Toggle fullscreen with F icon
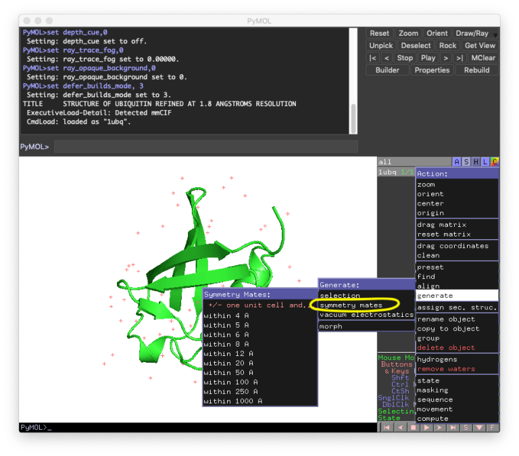The image size is (519, 456). (493, 428)
